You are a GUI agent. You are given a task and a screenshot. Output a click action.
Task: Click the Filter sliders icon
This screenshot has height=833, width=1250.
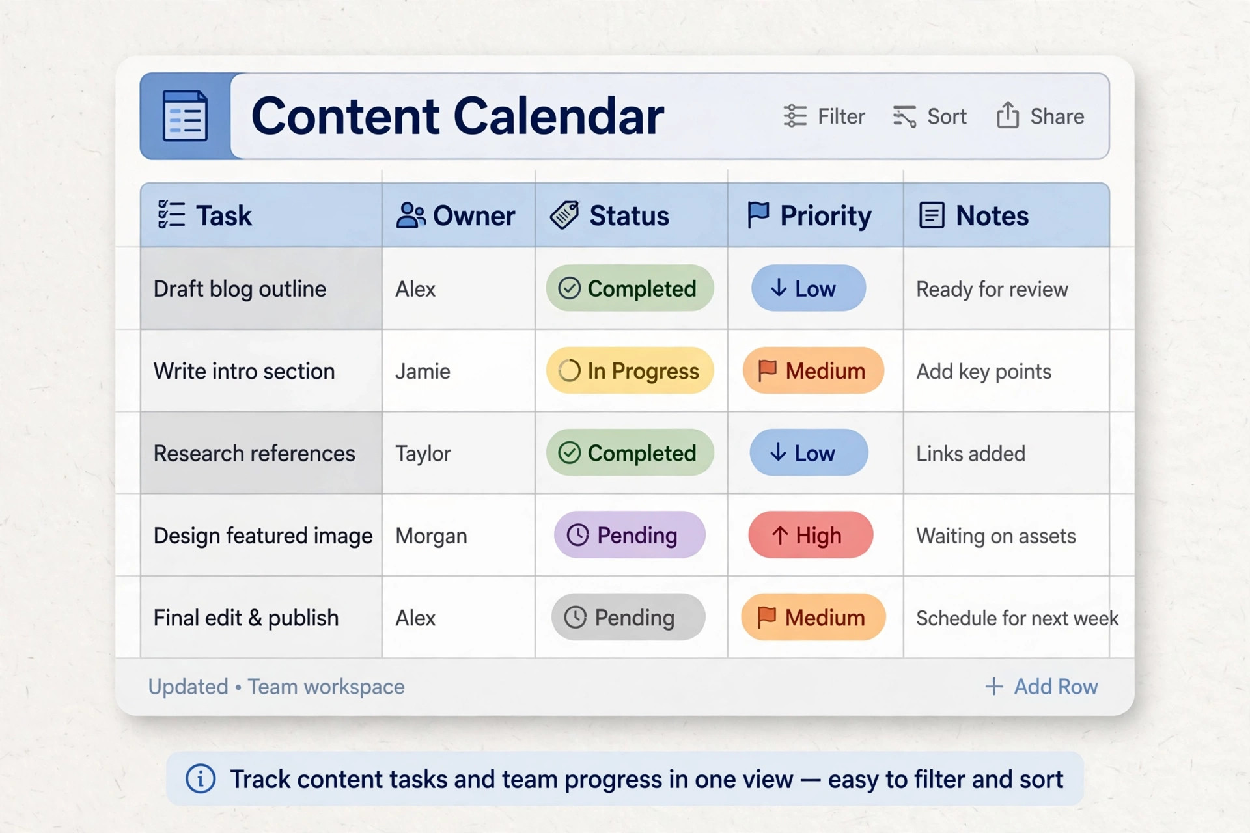tap(795, 116)
